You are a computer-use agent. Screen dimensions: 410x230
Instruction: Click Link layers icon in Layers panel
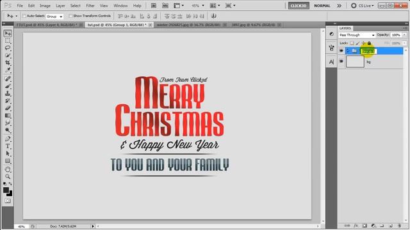click(x=347, y=226)
